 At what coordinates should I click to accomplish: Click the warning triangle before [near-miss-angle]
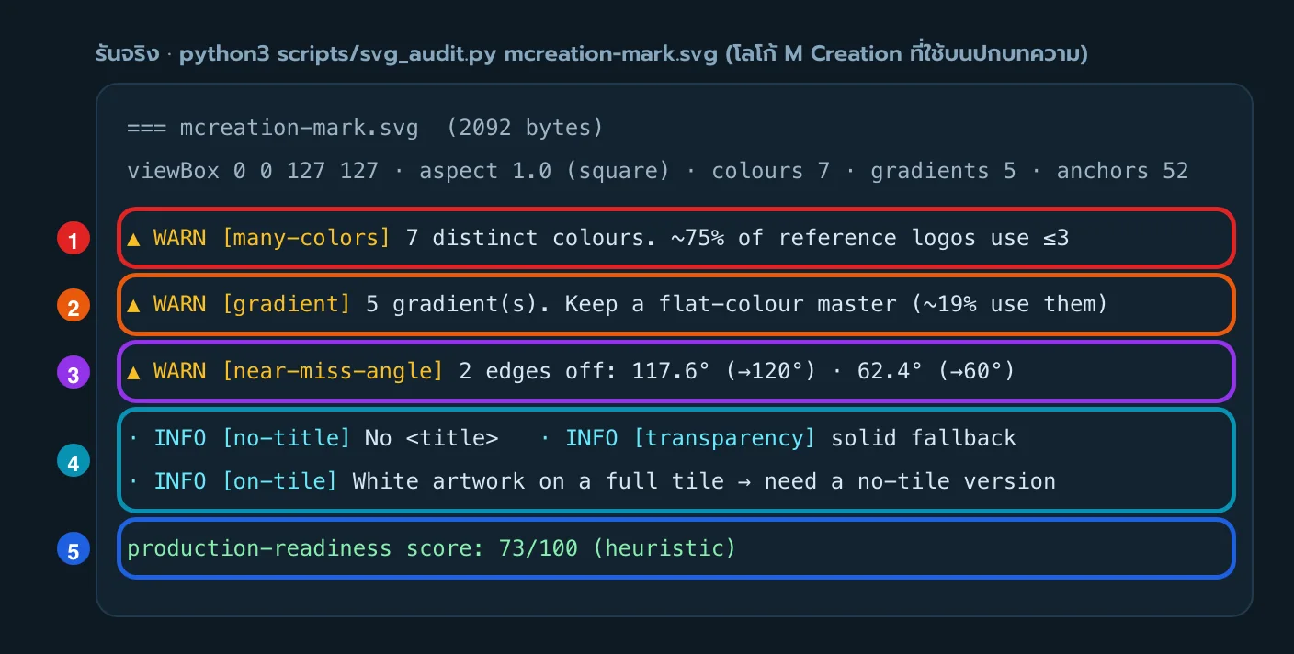pyautogui.click(x=133, y=371)
